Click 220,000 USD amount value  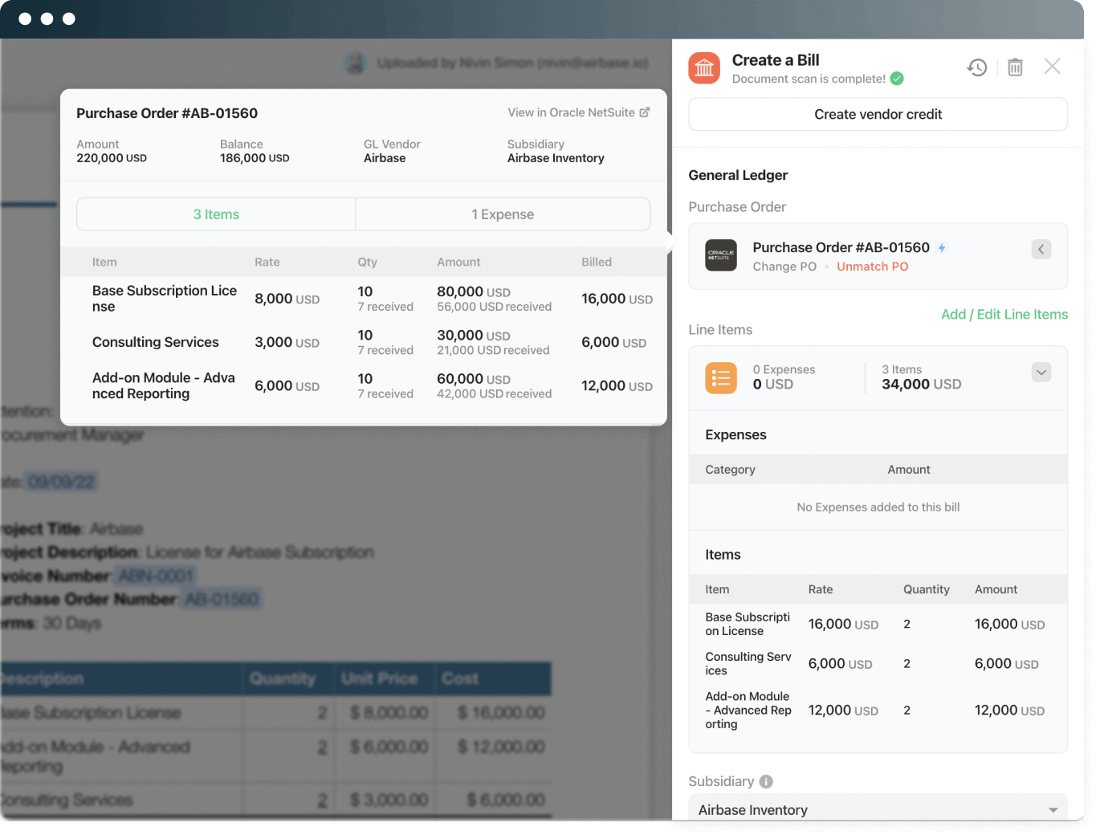[112, 158]
